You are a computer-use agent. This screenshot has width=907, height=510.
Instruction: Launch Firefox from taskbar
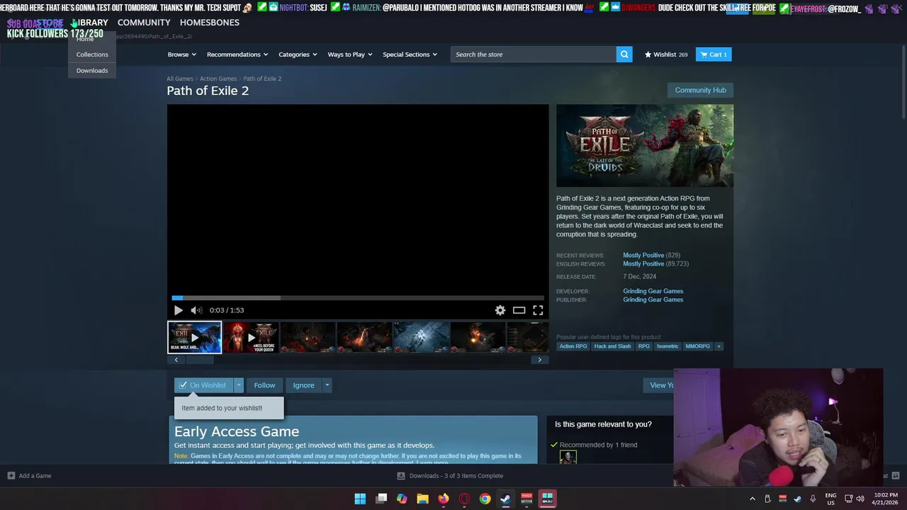pos(444,499)
